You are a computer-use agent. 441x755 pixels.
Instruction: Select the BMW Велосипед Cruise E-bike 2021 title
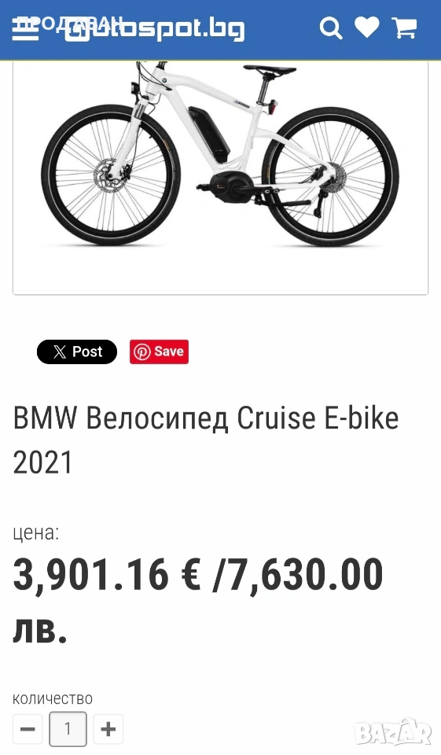click(206, 440)
